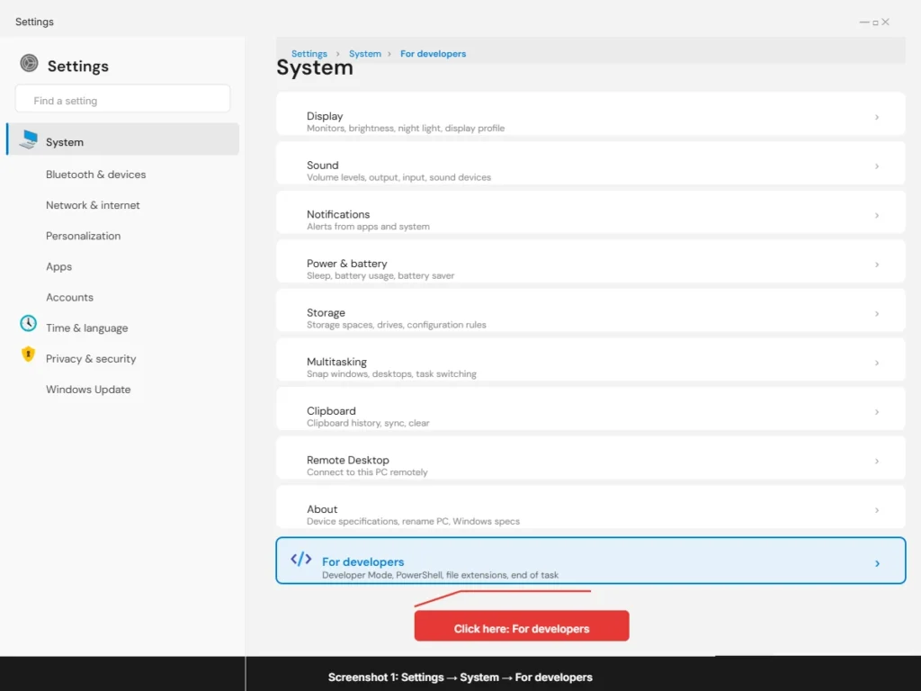Click the For developers code brackets icon
The width and height of the screenshot is (921, 691).
(x=301, y=560)
